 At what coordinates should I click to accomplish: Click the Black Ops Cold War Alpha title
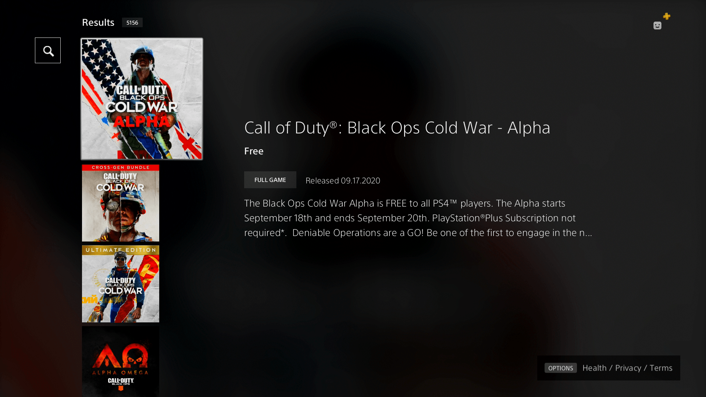397,128
